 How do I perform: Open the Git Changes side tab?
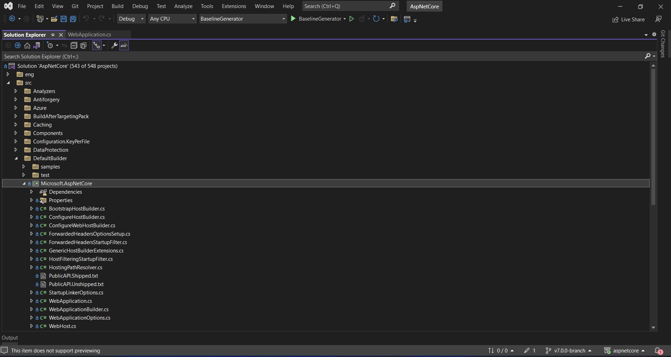[x=663, y=44]
